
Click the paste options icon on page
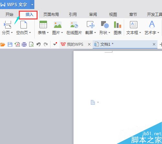point(93,102)
